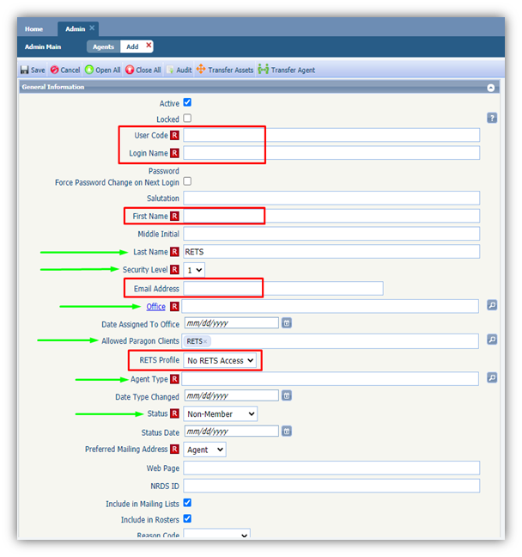Open the Status dropdown showing Non-Member
522x557 pixels.
pos(221,413)
